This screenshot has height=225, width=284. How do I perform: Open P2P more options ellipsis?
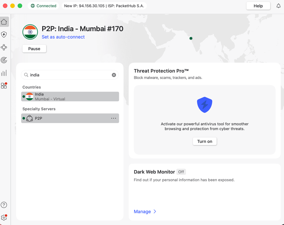(x=113, y=118)
